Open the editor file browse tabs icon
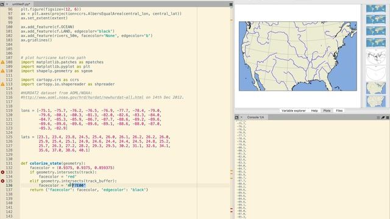 pos(2,4)
